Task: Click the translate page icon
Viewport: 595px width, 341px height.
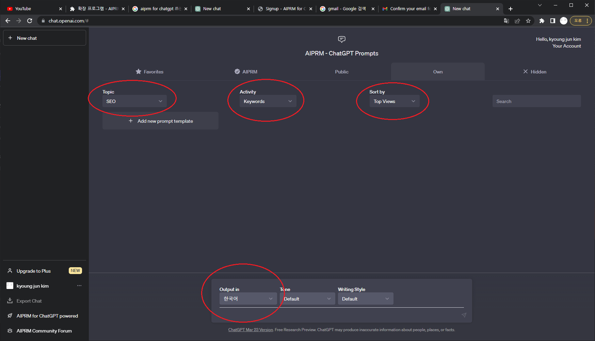Action: click(506, 21)
